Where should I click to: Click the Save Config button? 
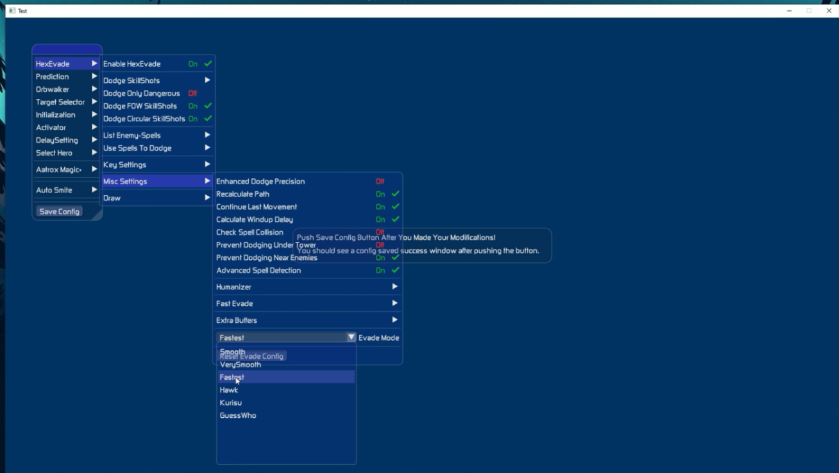(x=59, y=212)
